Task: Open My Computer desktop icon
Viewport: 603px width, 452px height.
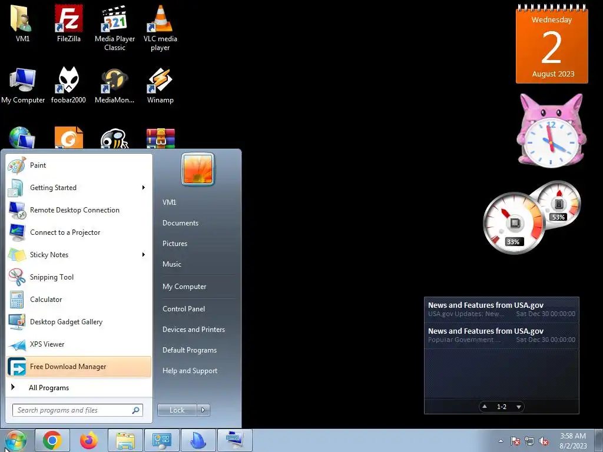Action: pyautogui.click(x=23, y=85)
